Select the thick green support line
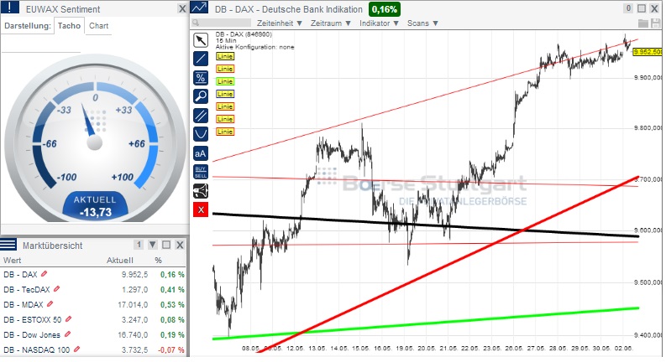 [425, 323]
